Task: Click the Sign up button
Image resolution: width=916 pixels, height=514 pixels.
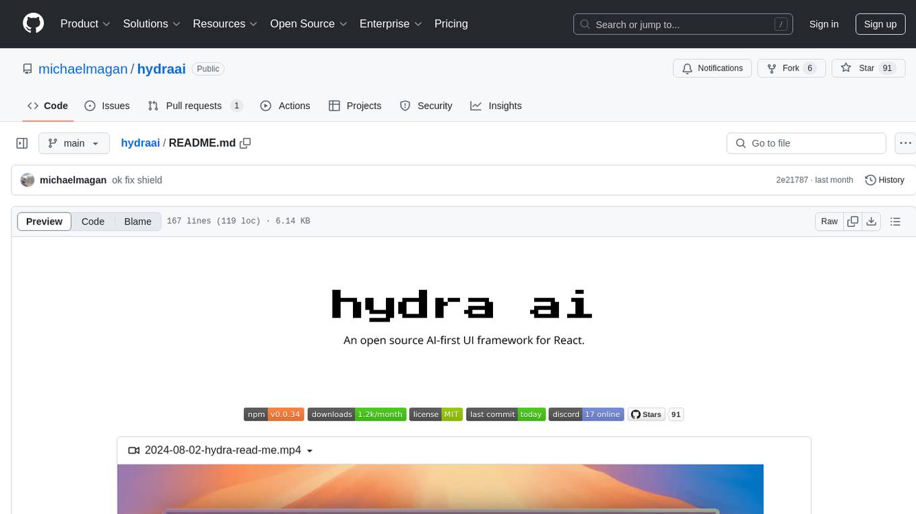Action: [880, 24]
